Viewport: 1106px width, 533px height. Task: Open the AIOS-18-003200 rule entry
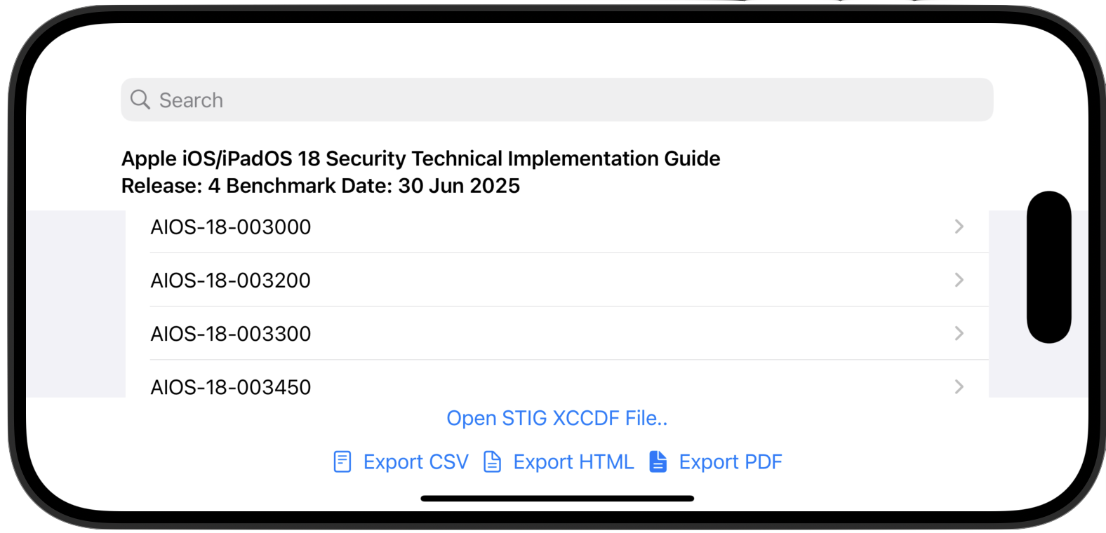(557, 280)
